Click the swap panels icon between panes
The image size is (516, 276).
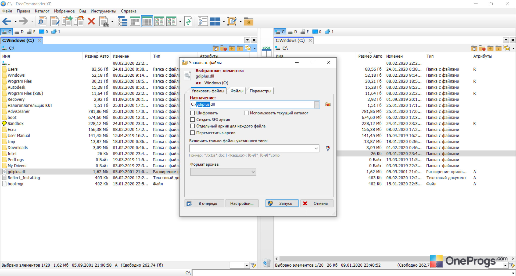pos(266,51)
